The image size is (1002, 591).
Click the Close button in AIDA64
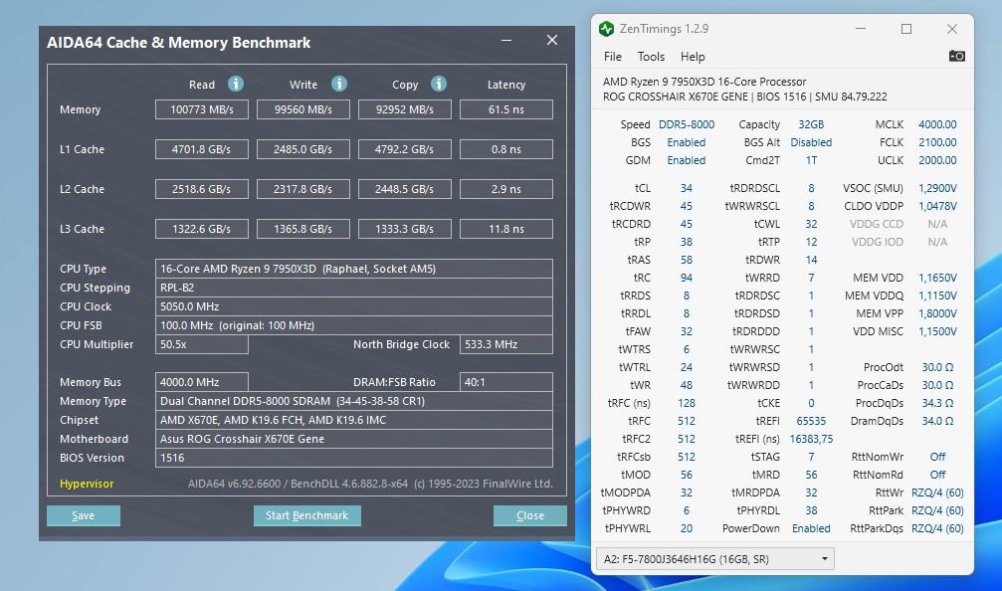pos(529,515)
